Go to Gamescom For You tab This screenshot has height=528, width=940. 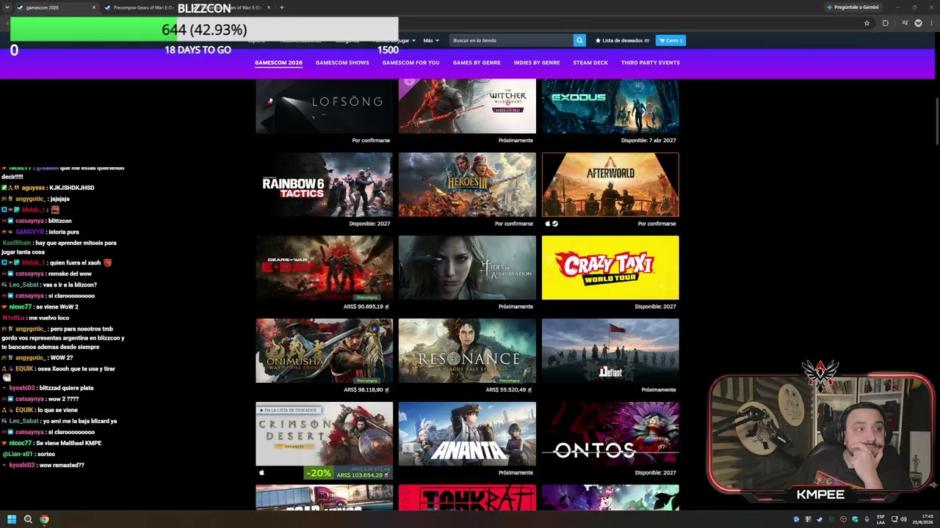tap(411, 63)
